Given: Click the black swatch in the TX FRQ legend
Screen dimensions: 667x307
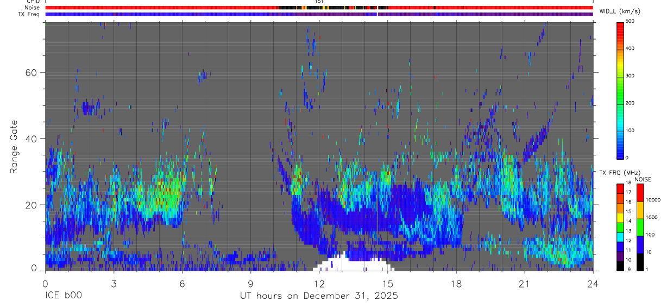Looking at the screenshot, I should [621, 265].
